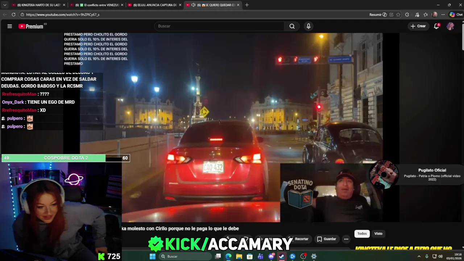464x261 pixels.
Task: Switch to El conflicto entre VENEZUELA tab
Action: coord(97,5)
